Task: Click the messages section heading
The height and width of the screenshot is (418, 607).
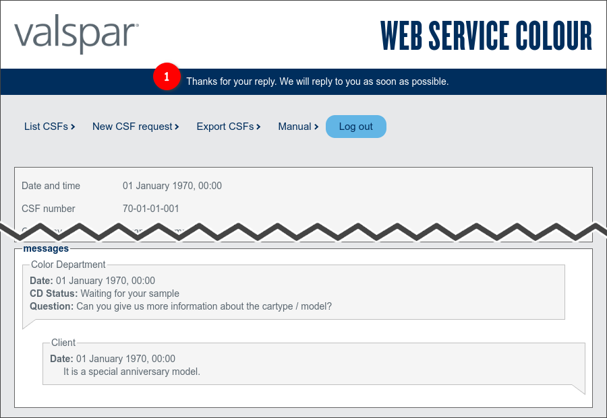Action: (46, 248)
